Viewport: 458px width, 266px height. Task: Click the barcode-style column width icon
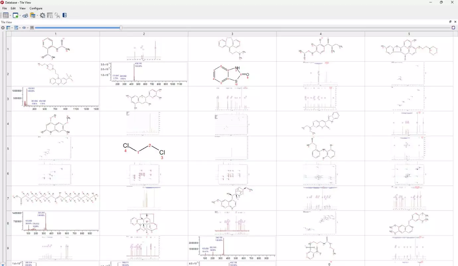click(x=32, y=28)
